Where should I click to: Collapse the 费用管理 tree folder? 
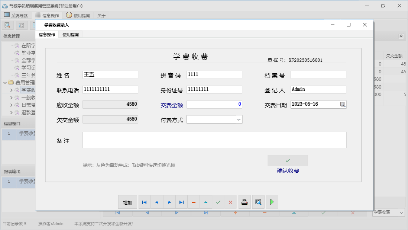point(5,83)
